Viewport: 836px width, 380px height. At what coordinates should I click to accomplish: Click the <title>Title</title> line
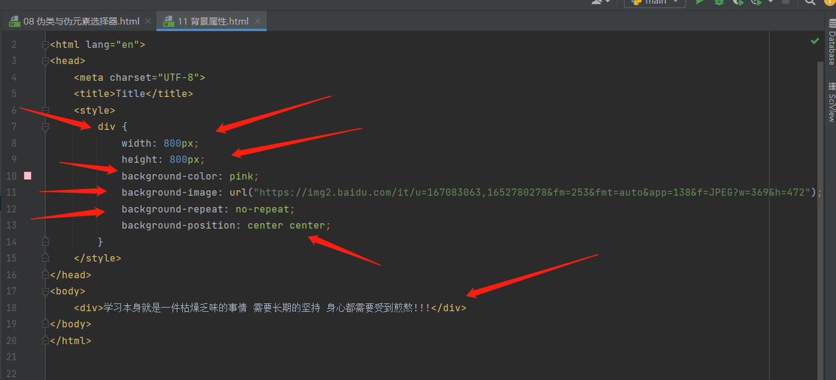[134, 94]
